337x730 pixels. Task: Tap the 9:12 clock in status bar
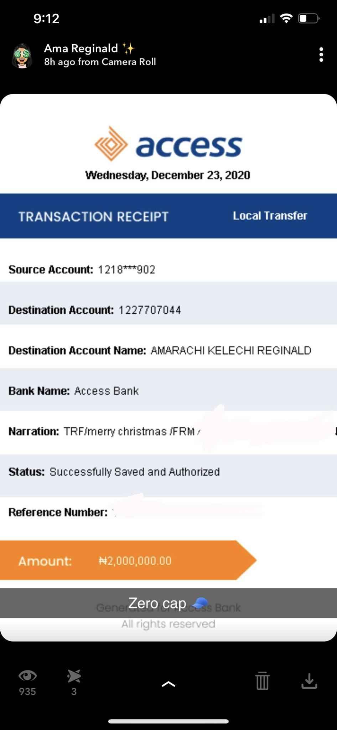[46, 19]
